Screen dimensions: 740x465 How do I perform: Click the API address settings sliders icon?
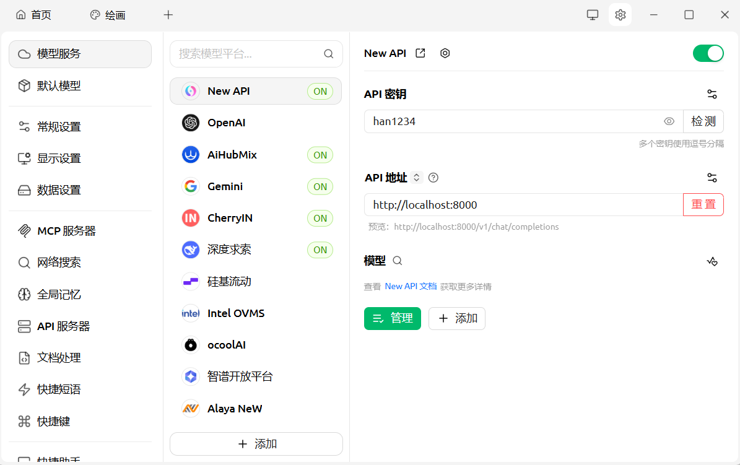(712, 178)
